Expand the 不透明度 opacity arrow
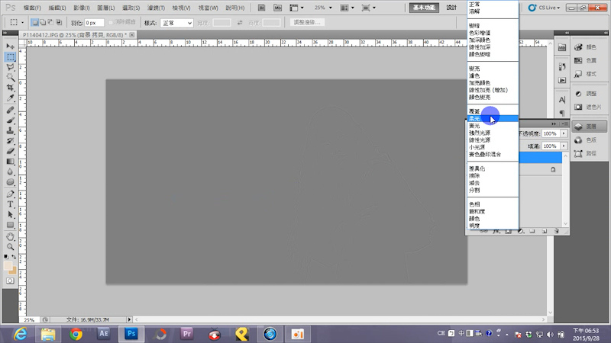The width and height of the screenshot is (611, 343). 564,133
